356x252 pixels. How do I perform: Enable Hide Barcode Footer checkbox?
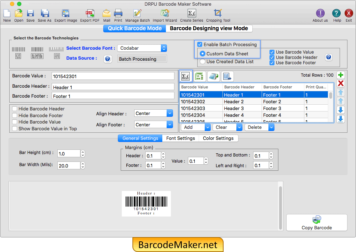click(x=15, y=115)
